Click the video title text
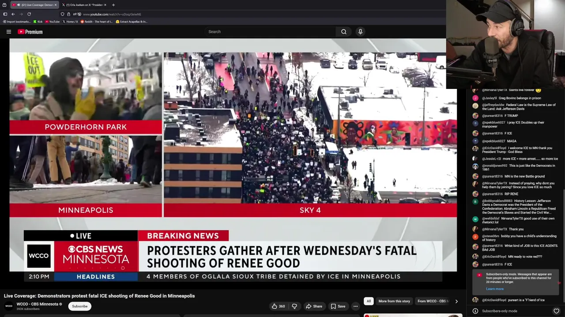The width and height of the screenshot is (565, 317). 99,296
